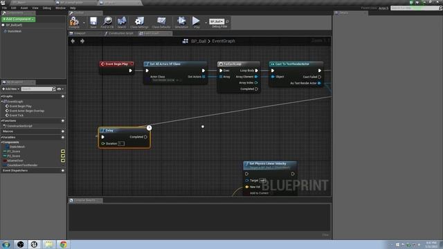Add a new macro with plus button
The width and height of the screenshot is (443, 249).
tap(63, 131)
